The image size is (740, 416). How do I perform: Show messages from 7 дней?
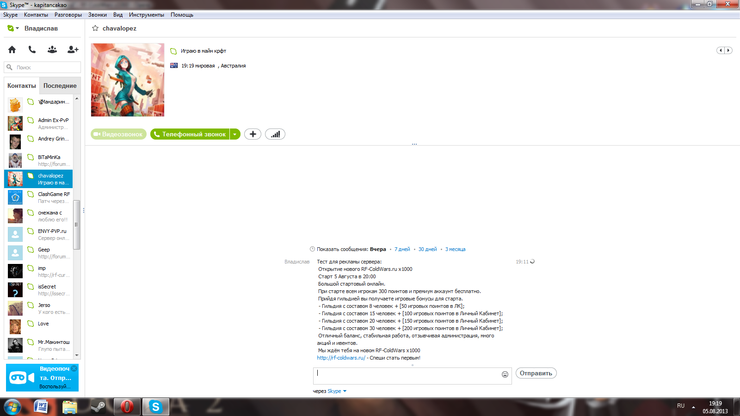[402, 249]
